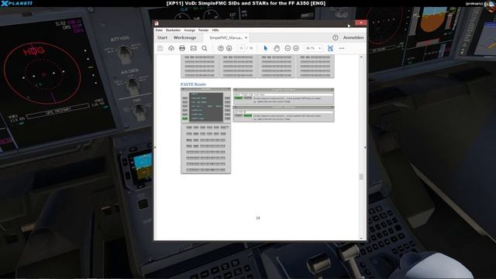
Task: Click the upper paste route dialog image
Action: click(284, 96)
